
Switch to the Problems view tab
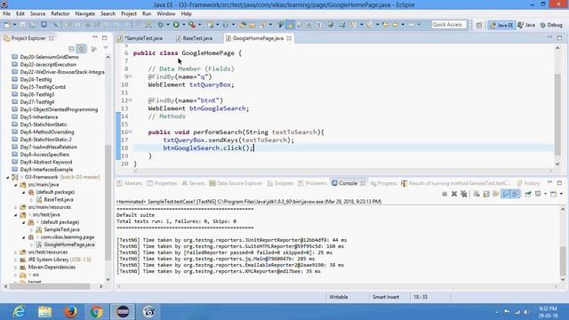(x=312, y=183)
